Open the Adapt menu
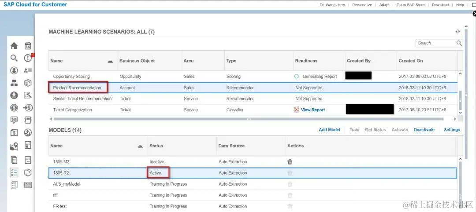 coord(384,5)
